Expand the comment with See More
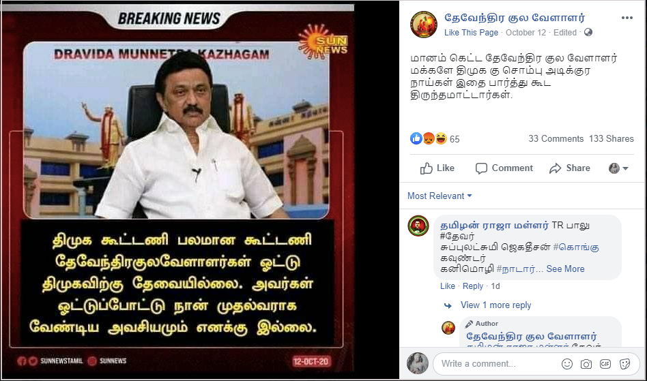This screenshot has width=647, height=381. click(565, 269)
